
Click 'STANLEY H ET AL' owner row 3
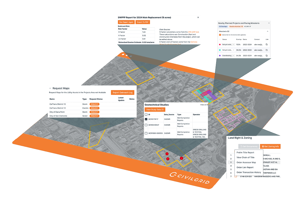tap(270, 162)
